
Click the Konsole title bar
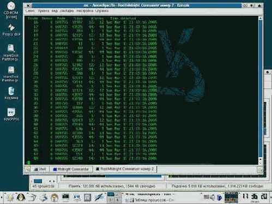coord(137,5)
